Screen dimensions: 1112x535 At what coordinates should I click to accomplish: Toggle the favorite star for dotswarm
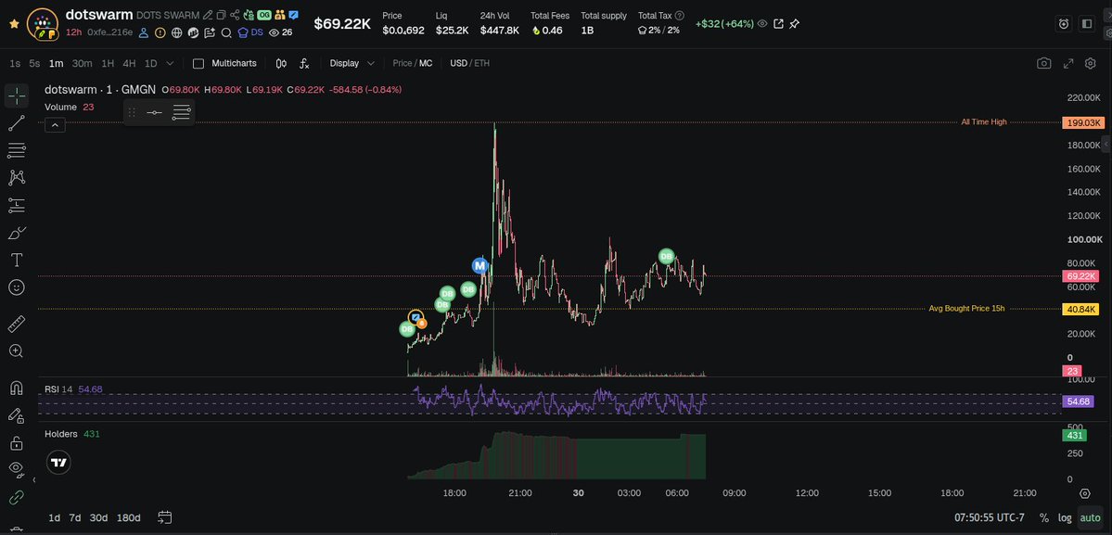click(14, 23)
